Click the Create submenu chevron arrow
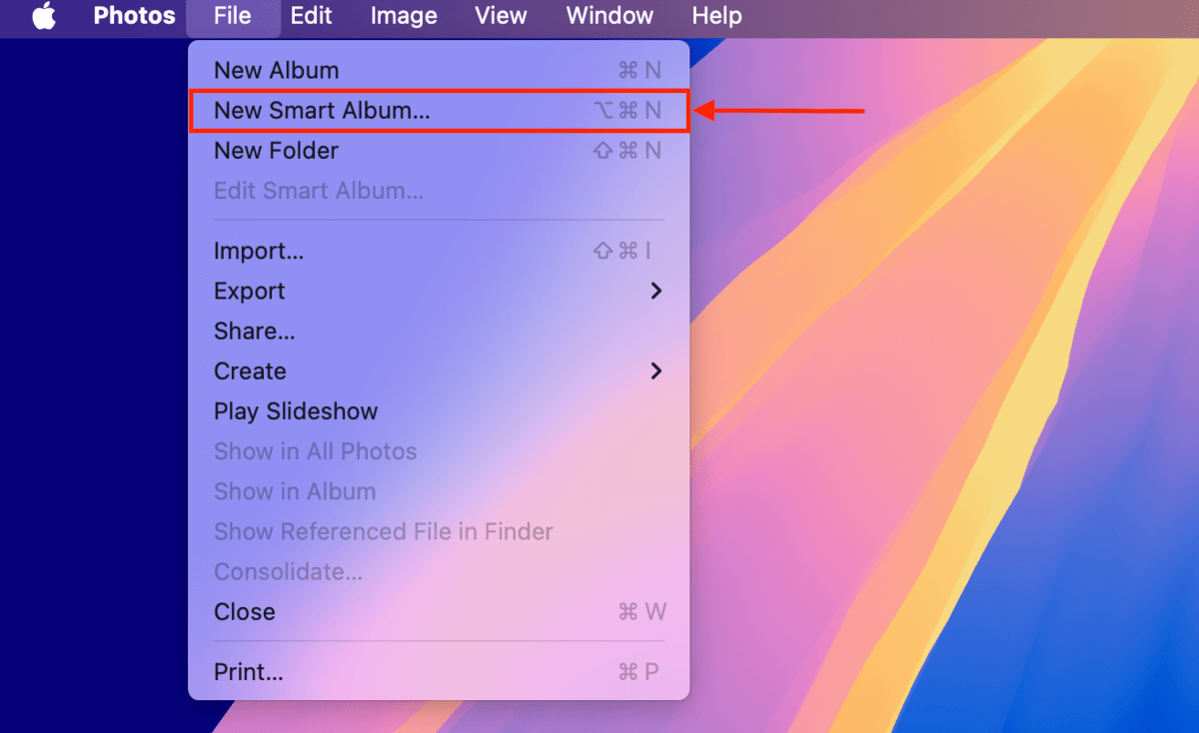The width and height of the screenshot is (1199, 733). (x=656, y=371)
